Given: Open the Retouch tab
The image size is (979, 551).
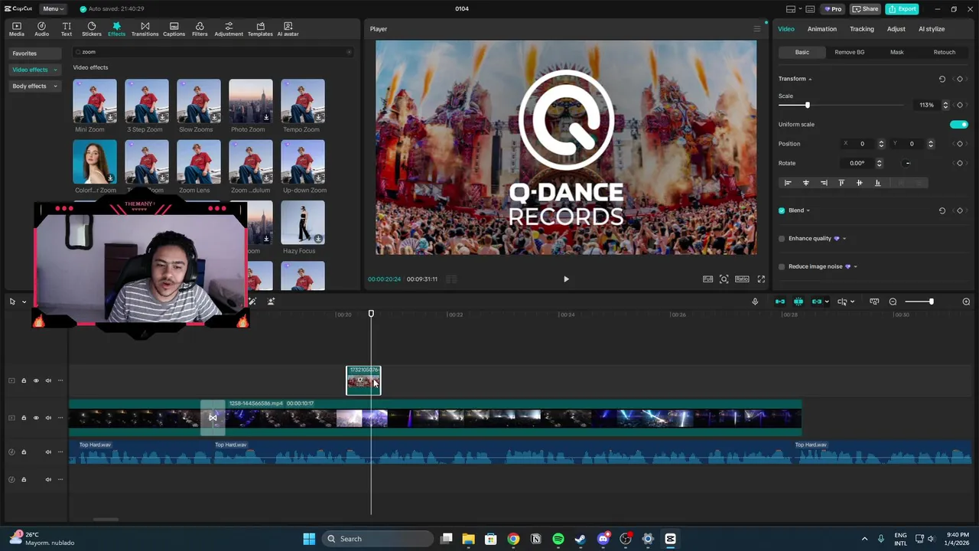Looking at the screenshot, I should click(945, 52).
